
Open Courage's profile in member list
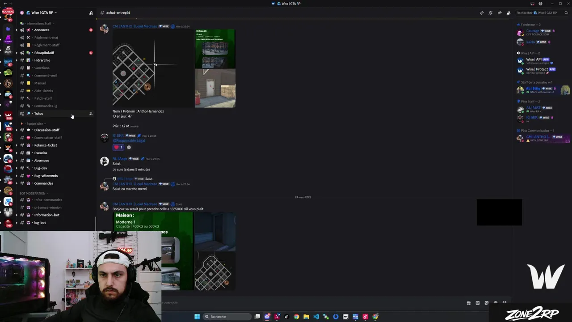543,33
